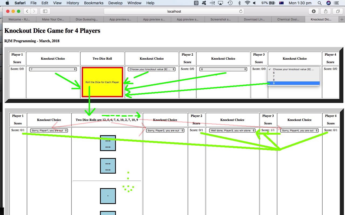345x215 pixels.
Task: Expand the Player 2 knockout value dropdown
Action: click(151, 69)
